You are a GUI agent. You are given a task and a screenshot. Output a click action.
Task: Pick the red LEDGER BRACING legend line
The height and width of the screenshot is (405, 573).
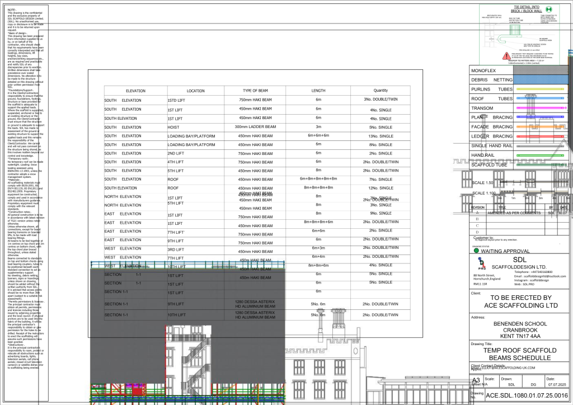(540, 136)
